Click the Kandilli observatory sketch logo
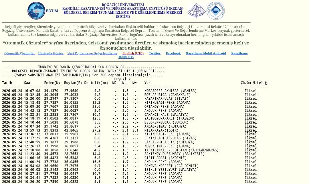309x184 pixels. (197, 11)
